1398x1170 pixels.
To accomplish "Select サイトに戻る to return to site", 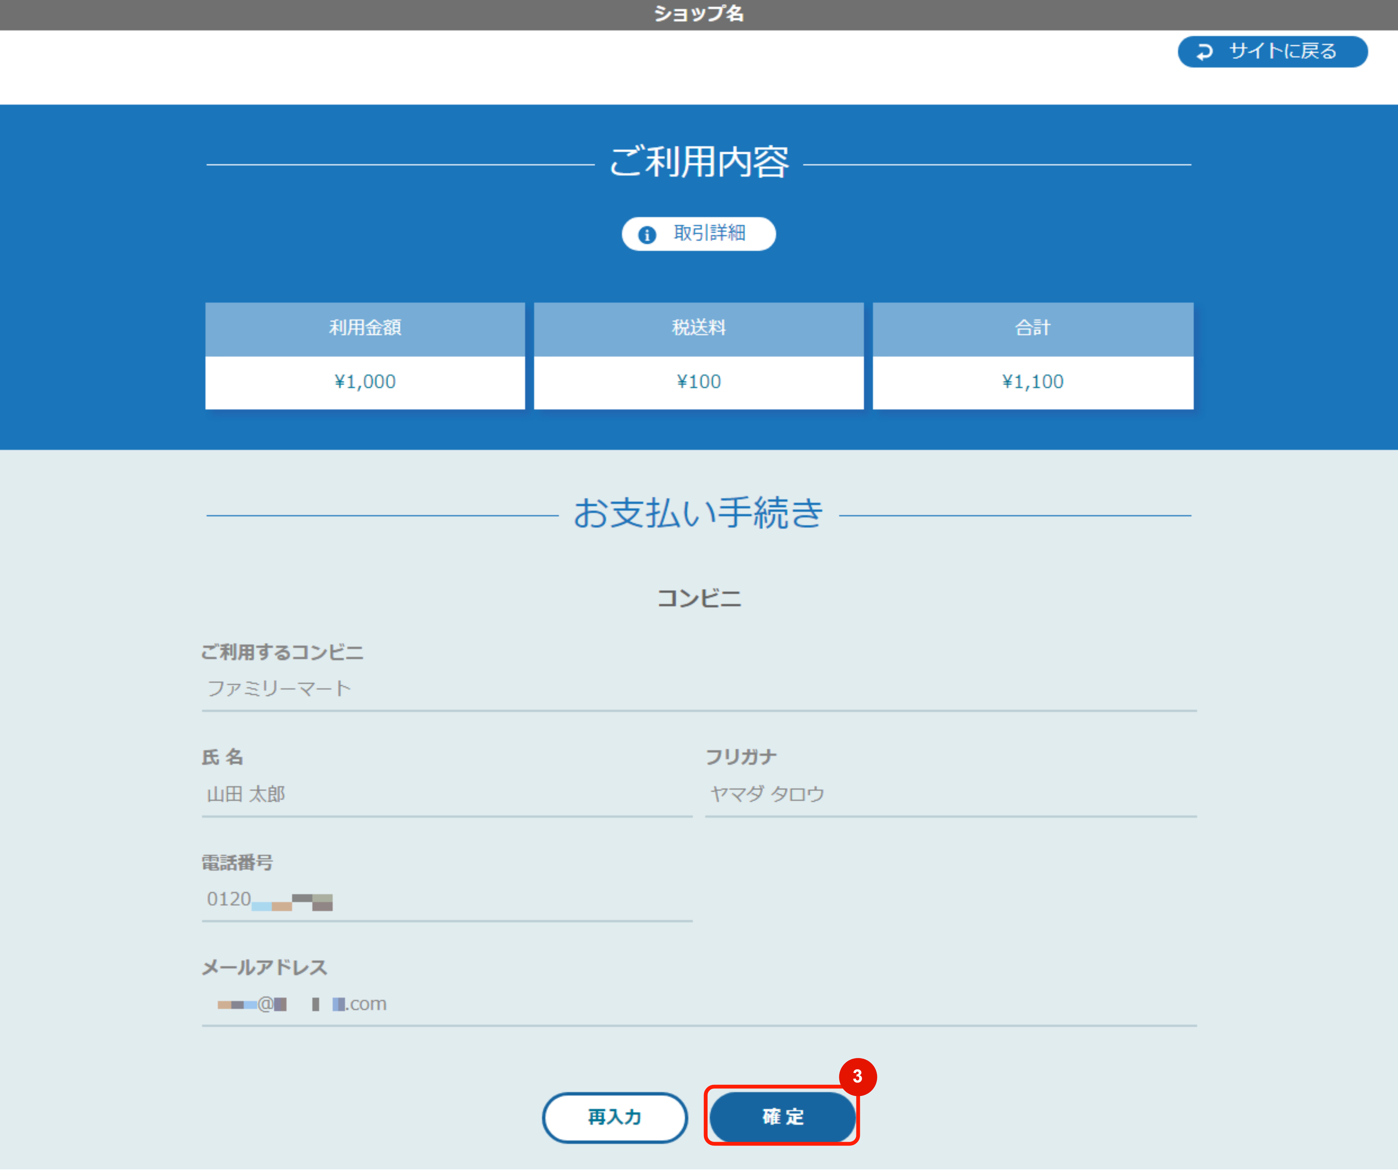I will [x=1272, y=51].
